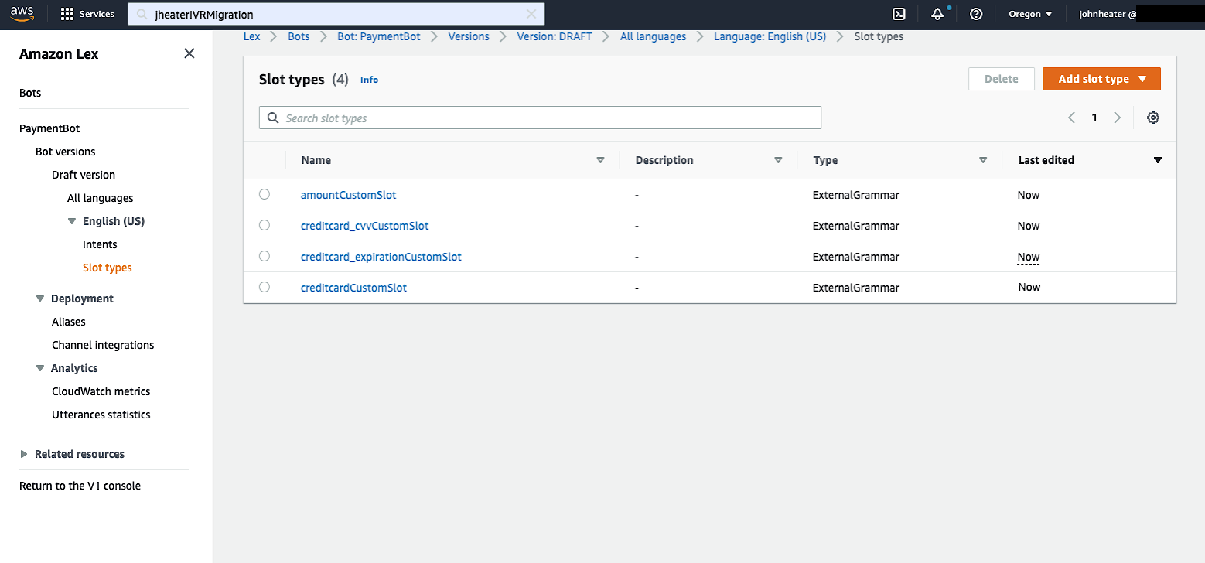Open All languages in the sidebar

tap(101, 198)
